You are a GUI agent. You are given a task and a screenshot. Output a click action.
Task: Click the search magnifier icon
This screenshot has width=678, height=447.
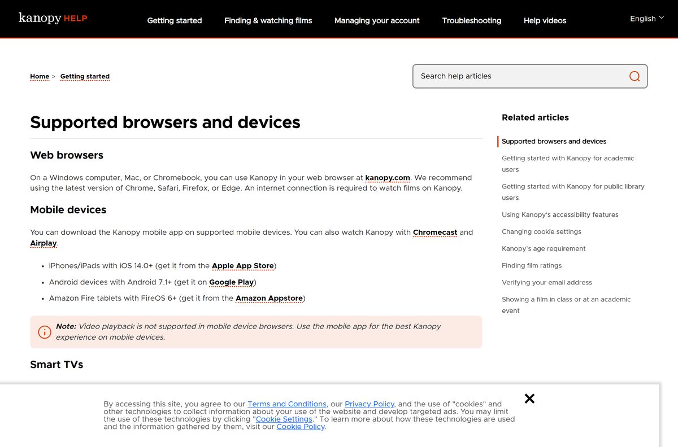pos(634,76)
